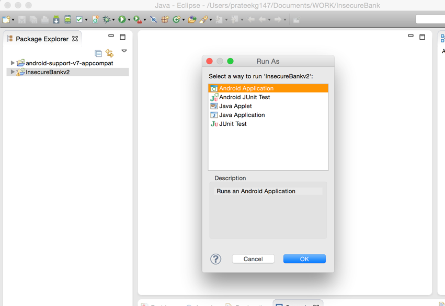Click the green Run toolbar button
This screenshot has width=445, height=306.
tap(122, 20)
